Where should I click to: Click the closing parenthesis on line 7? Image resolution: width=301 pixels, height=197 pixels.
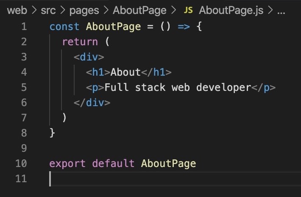click(x=64, y=118)
